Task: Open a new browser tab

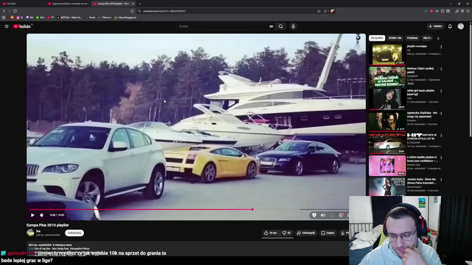Action: coord(139,4)
